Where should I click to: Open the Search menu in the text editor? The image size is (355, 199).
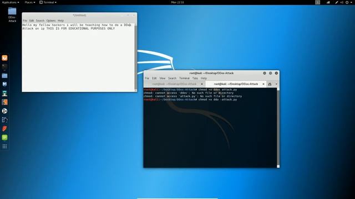40,20
